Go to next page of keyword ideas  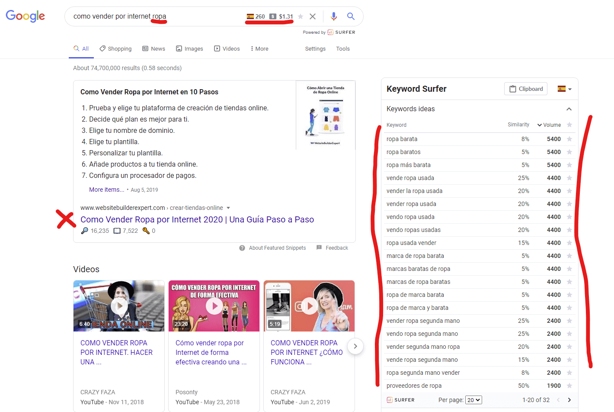pyautogui.click(x=569, y=400)
